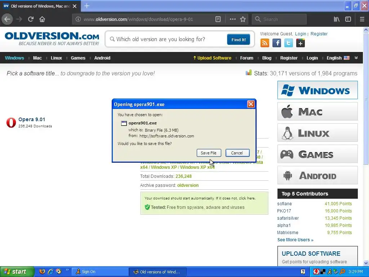Click the old version search input field
Viewport: 369px width, 277px height.
pyautogui.click(x=167, y=39)
